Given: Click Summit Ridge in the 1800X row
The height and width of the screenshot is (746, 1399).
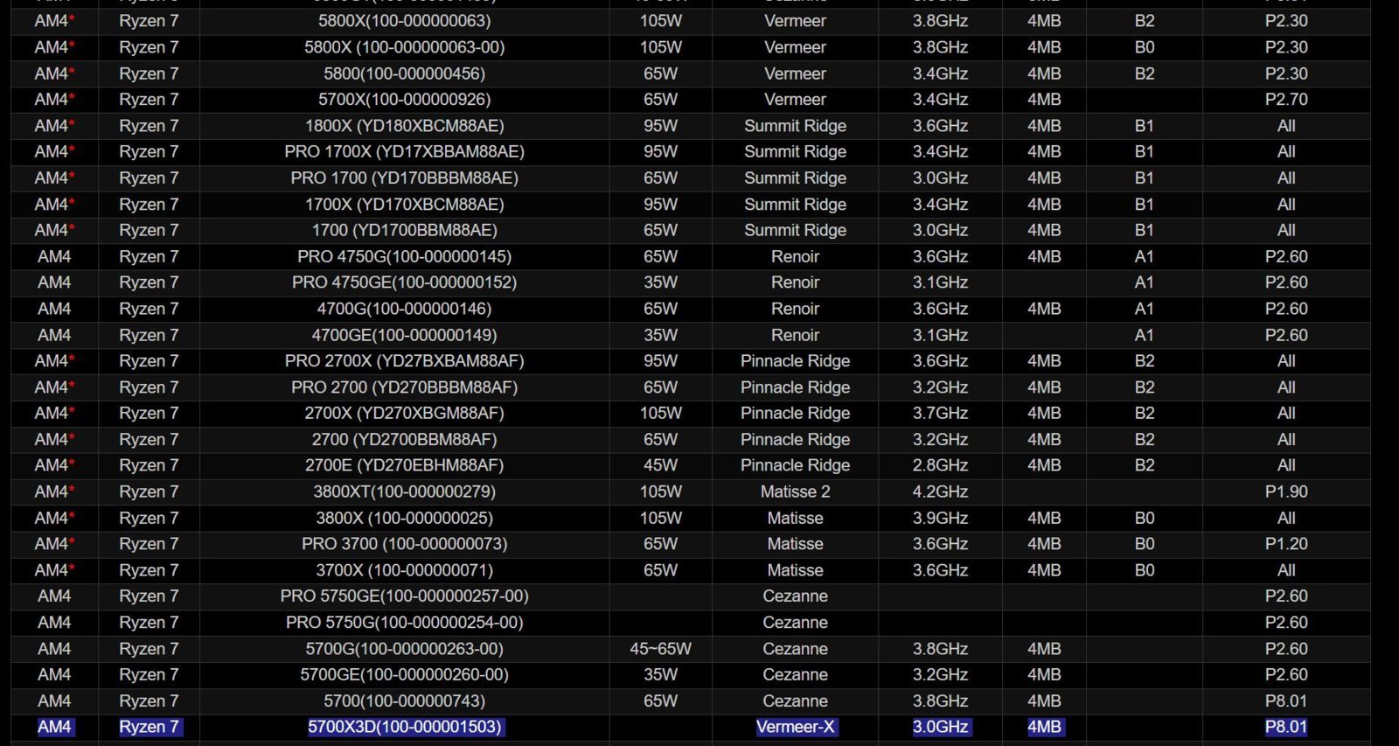Looking at the screenshot, I should [x=795, y=126].
